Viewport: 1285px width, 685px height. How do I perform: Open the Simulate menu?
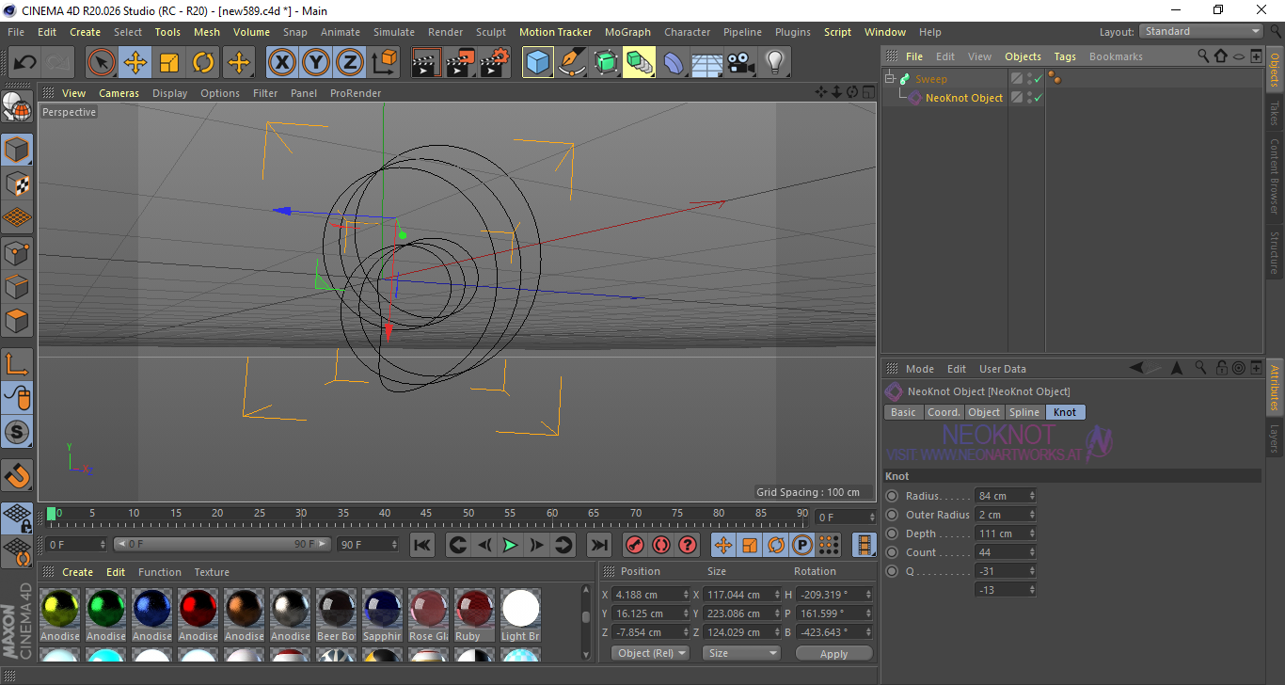(x=394, y=32)
